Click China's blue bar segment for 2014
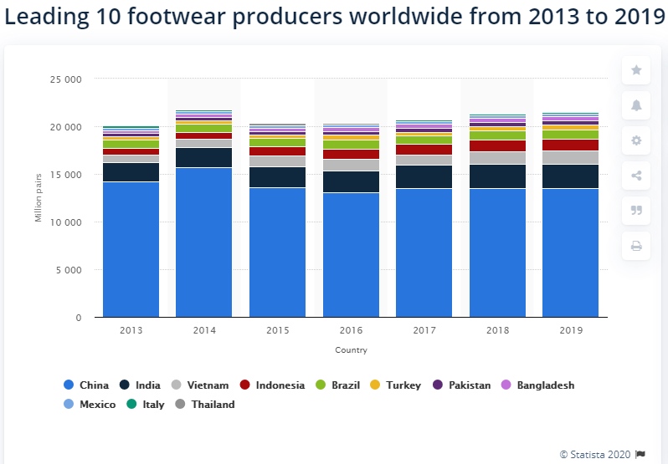 click(204, 242)
